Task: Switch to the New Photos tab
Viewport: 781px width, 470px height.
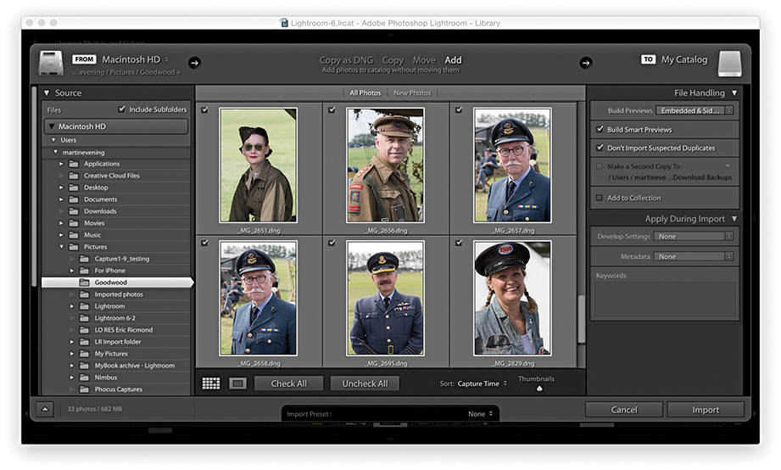Action: click(x=412, y=92)
